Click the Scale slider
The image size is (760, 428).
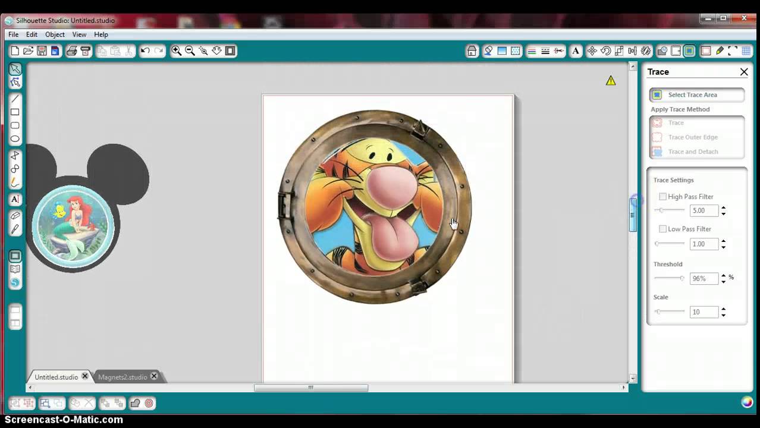pyautogui.click(x=670, y=311)
